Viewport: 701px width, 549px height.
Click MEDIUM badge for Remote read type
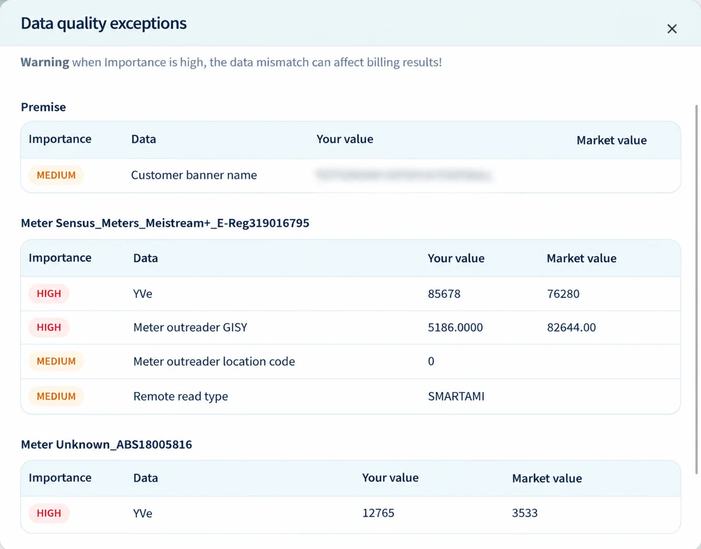tap(56, 396)
